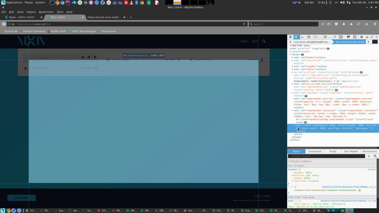Click the Bluetooth icon in the system tray
This screenshot has height=213, width=379.
[x=330, y=3]
